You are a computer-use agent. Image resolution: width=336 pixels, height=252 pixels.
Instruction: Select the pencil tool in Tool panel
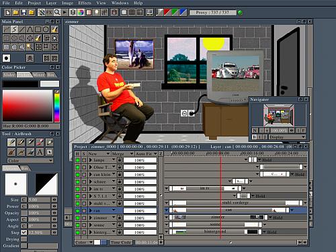click(21, 142)
